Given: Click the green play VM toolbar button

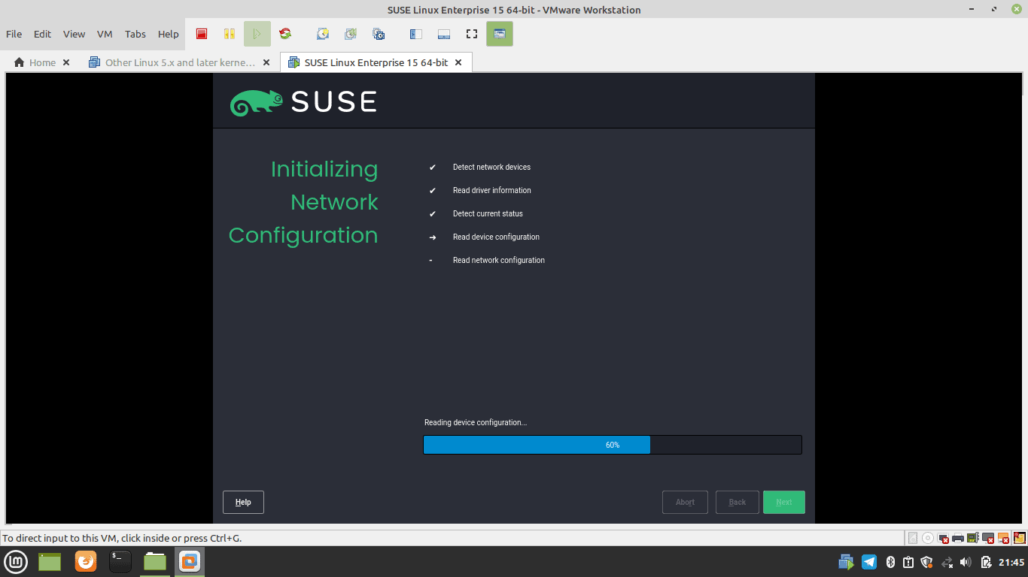Looking at the screenshot, I should point(257,34).
